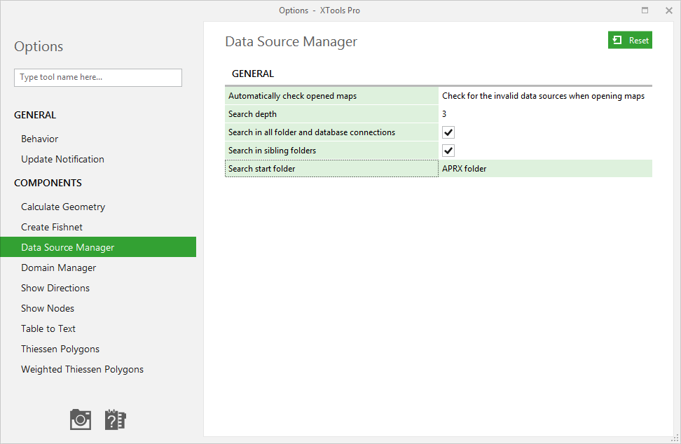
Task: Uncheck Search in sibling folders
Action: pos(448,151)
